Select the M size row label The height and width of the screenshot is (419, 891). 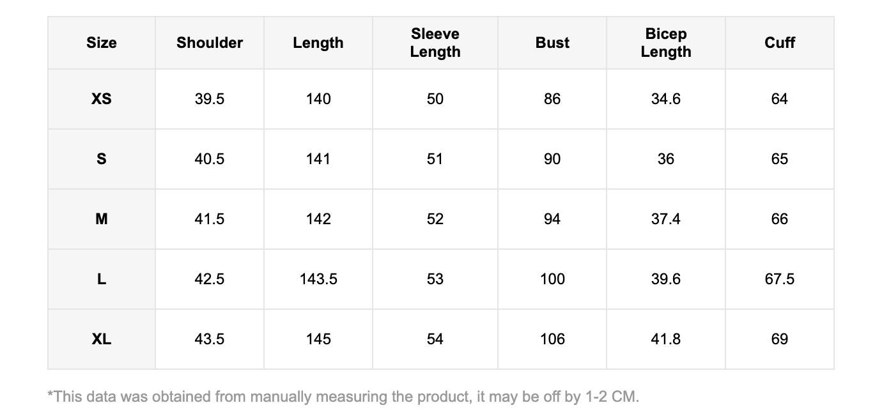coord(102,219)
